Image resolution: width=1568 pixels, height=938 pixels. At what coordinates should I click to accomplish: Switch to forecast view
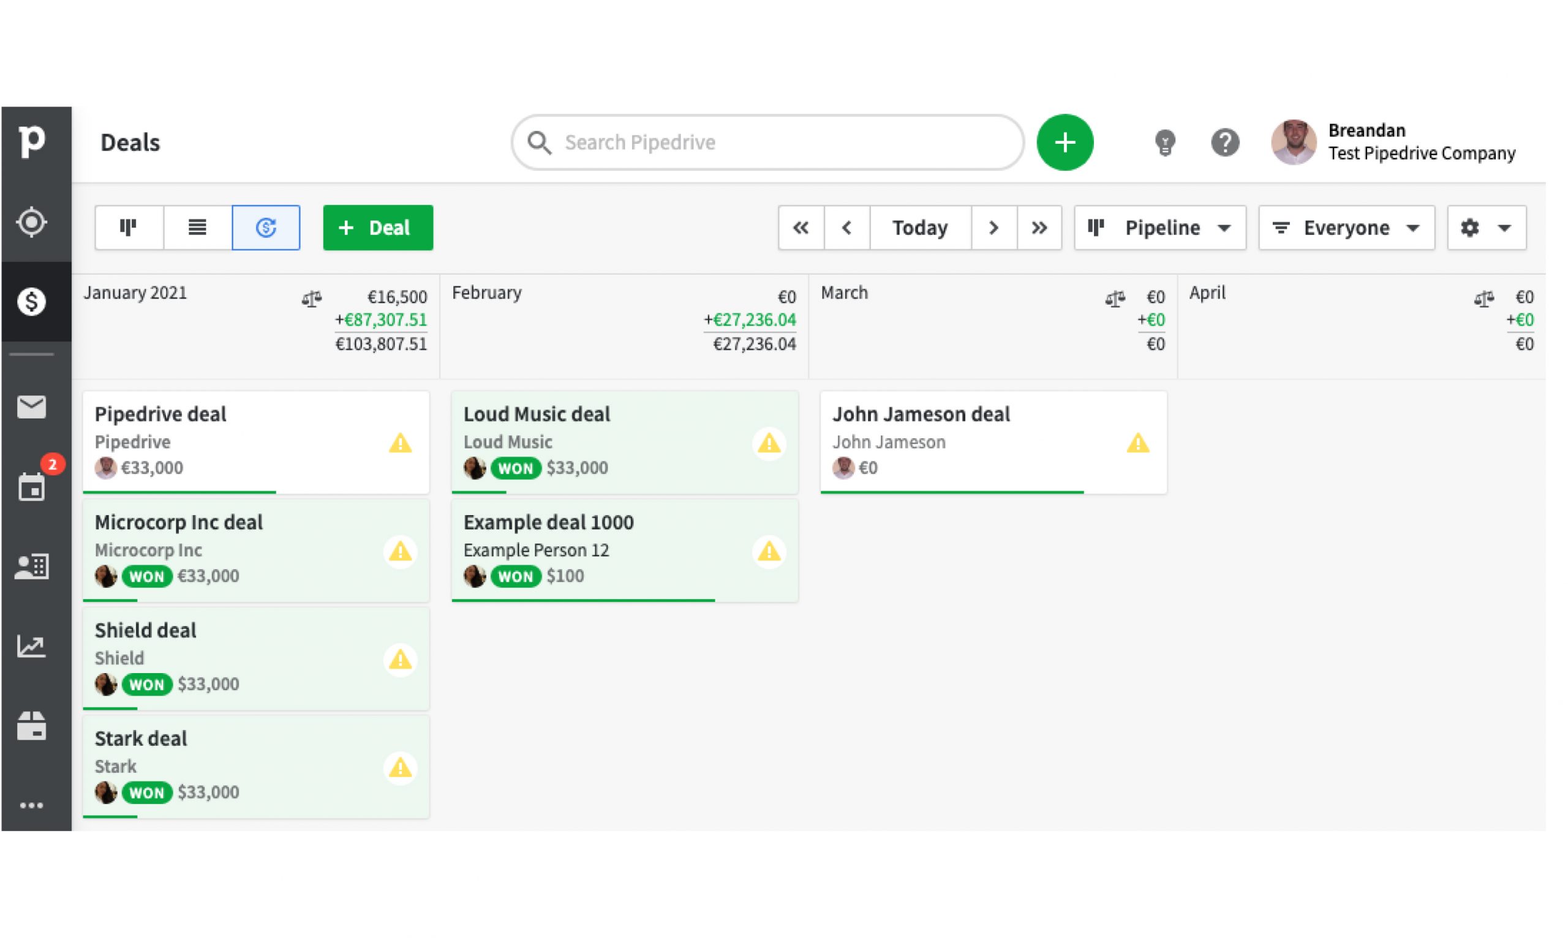(x=266, y=228)
